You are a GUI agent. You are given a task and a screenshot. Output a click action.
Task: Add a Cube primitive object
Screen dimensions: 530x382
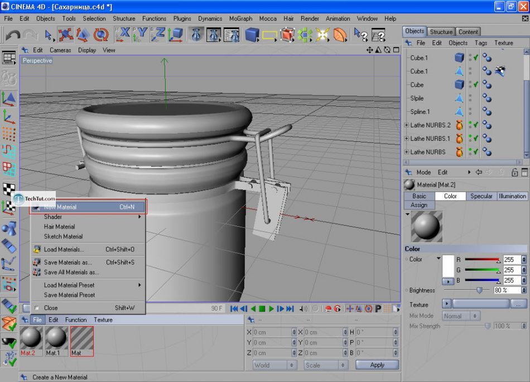click(252, 35)
